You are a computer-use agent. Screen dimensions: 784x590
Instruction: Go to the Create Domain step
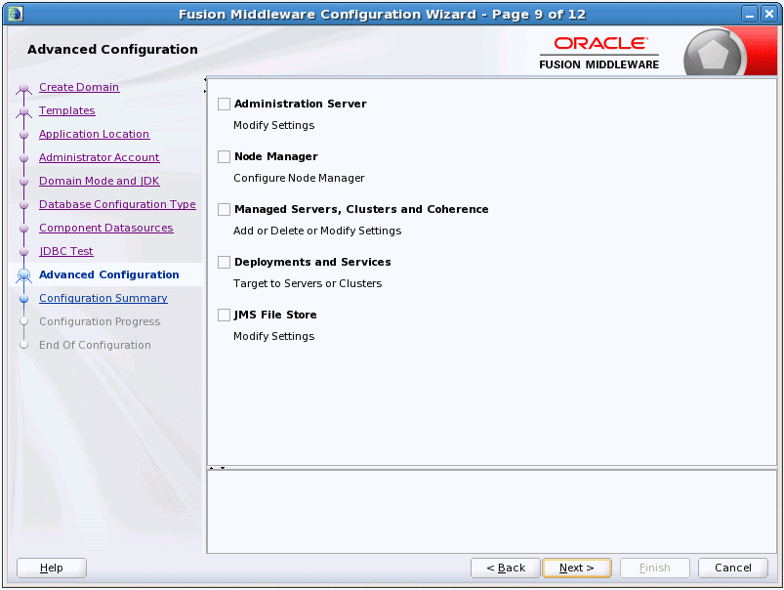tap(79, 87)
